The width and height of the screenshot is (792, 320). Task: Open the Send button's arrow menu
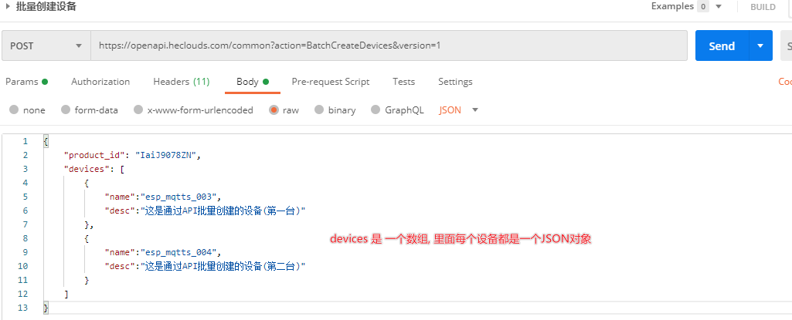[761, 46]
